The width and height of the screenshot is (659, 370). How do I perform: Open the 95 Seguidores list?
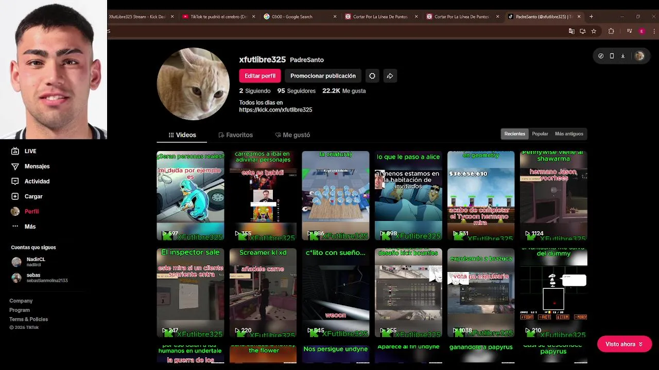297,91
